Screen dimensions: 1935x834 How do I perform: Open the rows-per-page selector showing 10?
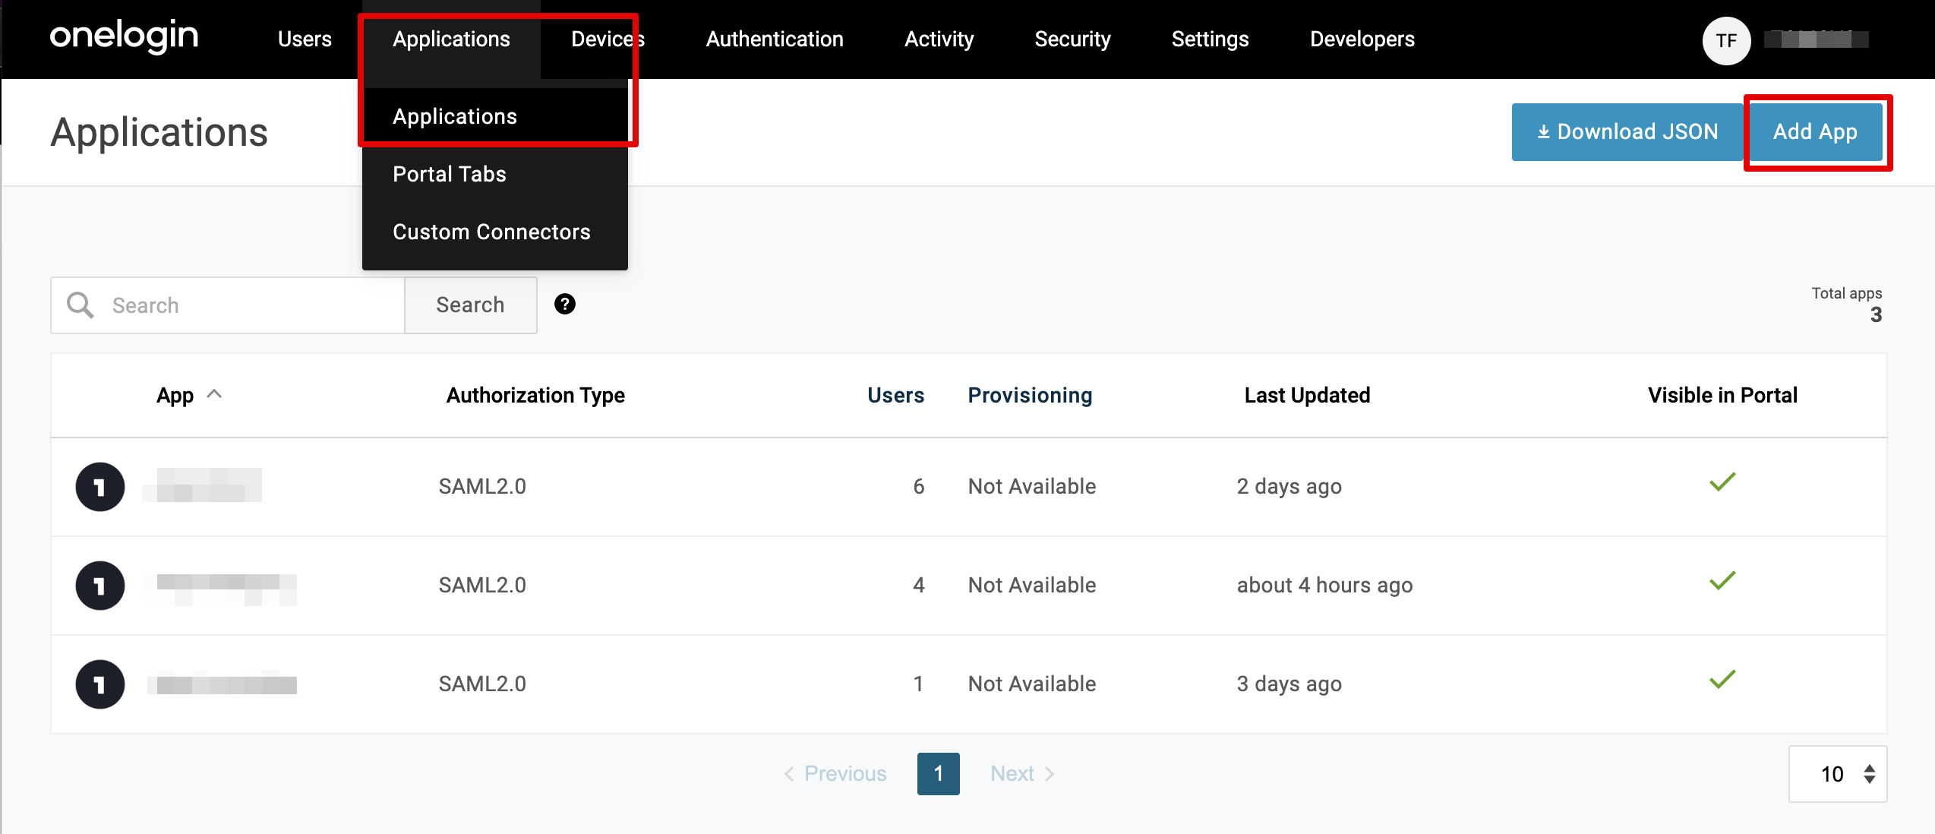click(x=1838, y=774)
